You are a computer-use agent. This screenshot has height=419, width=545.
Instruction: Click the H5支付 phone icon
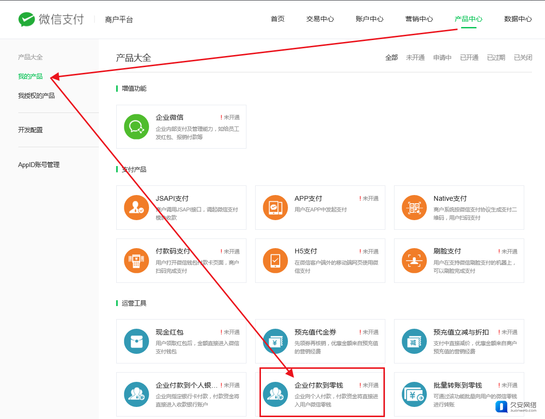tap(275, 261)
